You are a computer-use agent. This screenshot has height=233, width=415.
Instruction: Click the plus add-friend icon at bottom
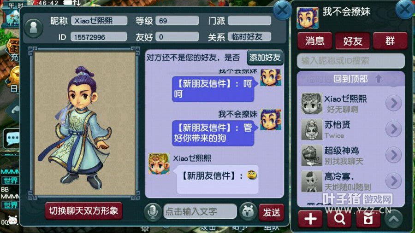click(x=310, y=219)
